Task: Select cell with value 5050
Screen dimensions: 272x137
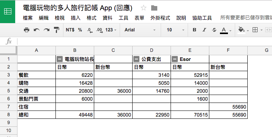Action: [x=152, y=83]
